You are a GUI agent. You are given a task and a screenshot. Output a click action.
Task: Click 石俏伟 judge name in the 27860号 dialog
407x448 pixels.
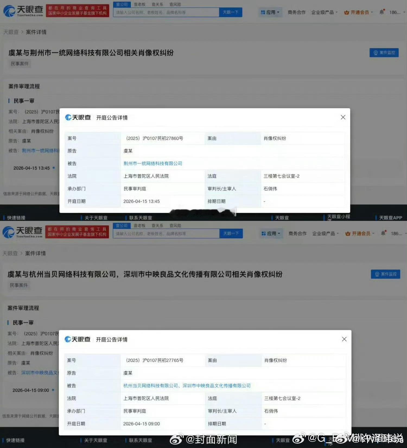(x=270, y=189)
